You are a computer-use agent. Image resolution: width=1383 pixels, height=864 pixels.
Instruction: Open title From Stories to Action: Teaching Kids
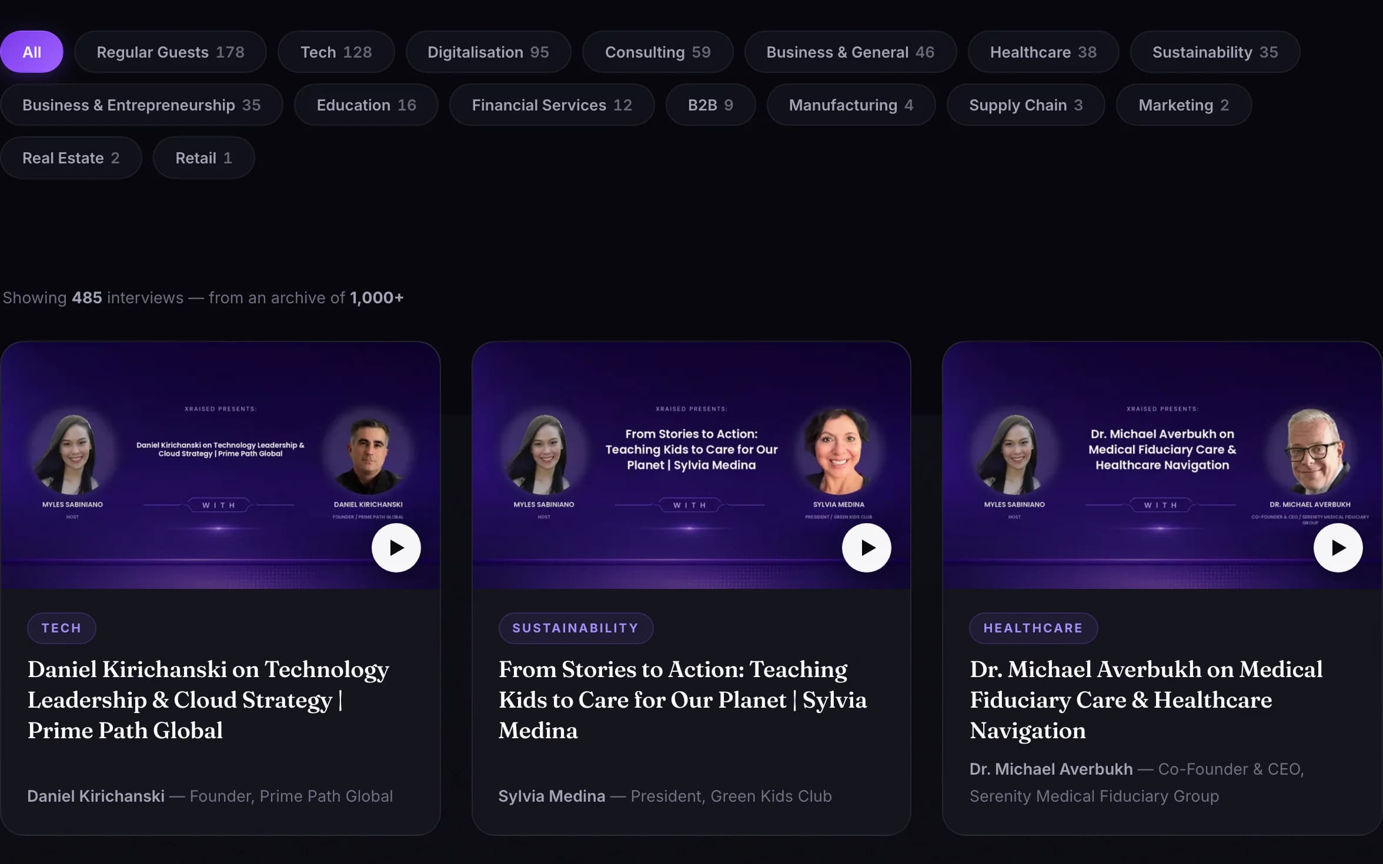[683, 699]
